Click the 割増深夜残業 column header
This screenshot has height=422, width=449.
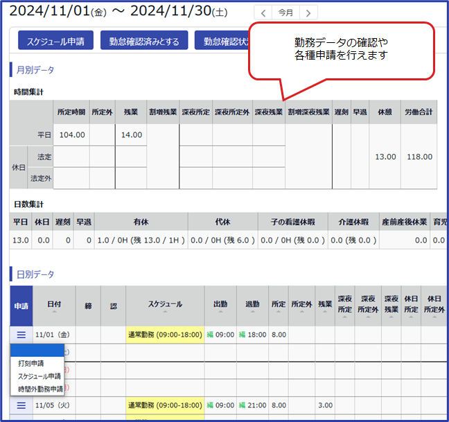[x=309, y=112]
